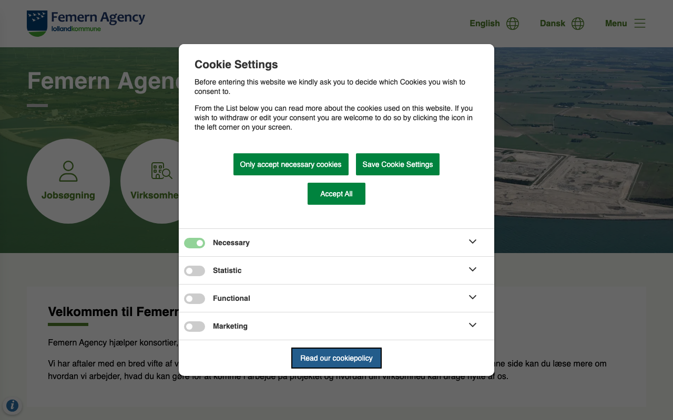Image resolution: width=673 pixels, height=420 pixels.
Task: Expand the Necessary cookies section chevron
Action: click(473, 241)
